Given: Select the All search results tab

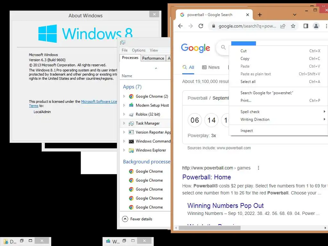Looking at the screenshot, I should click(188, 67).
